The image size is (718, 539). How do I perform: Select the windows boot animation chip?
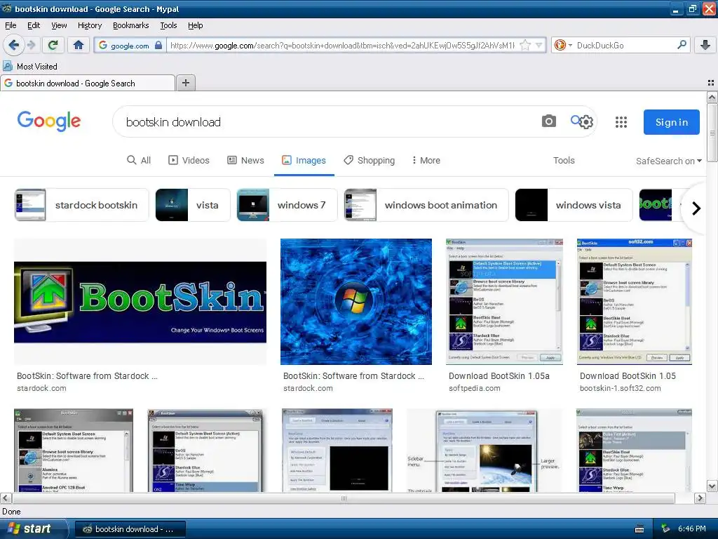426,205
